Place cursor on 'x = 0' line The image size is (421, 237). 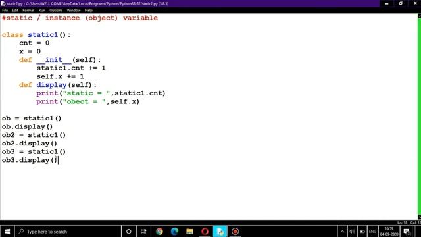30,51
